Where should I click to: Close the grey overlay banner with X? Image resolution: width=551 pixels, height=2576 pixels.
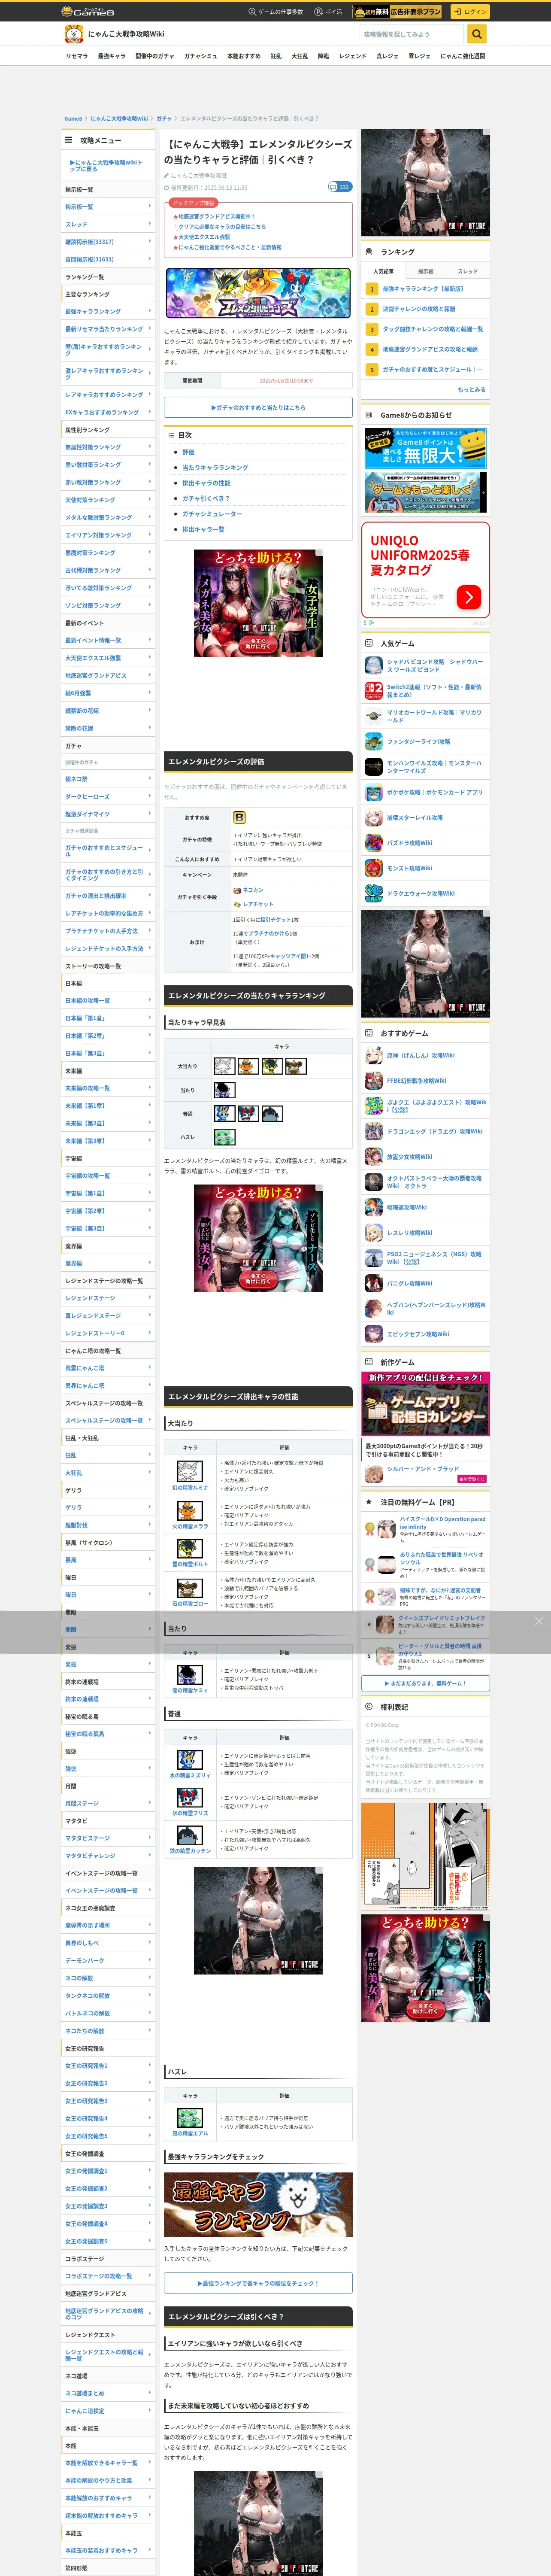(538, 1621)
